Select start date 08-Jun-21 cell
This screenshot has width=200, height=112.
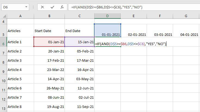49,97
